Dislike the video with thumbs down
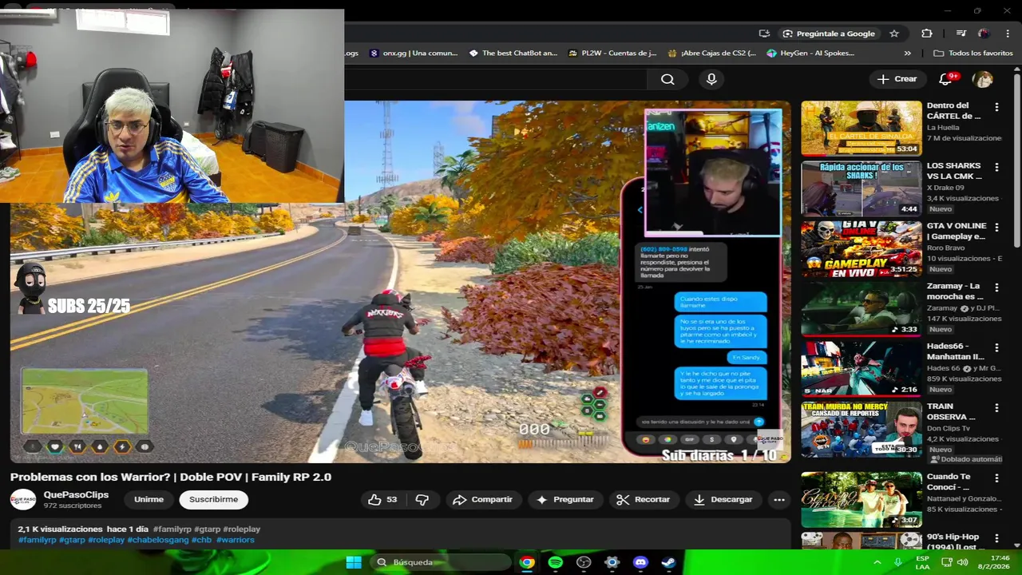The image size is (1022, 575). pos(422,499)
